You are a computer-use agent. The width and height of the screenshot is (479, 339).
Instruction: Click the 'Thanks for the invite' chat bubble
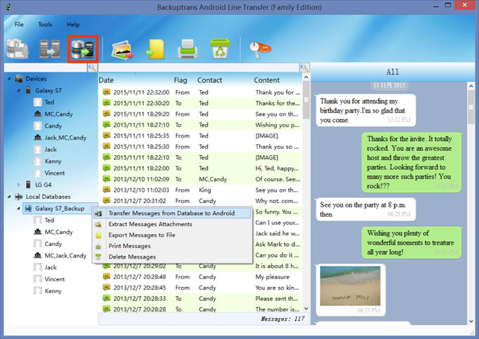tap(411, 162)
